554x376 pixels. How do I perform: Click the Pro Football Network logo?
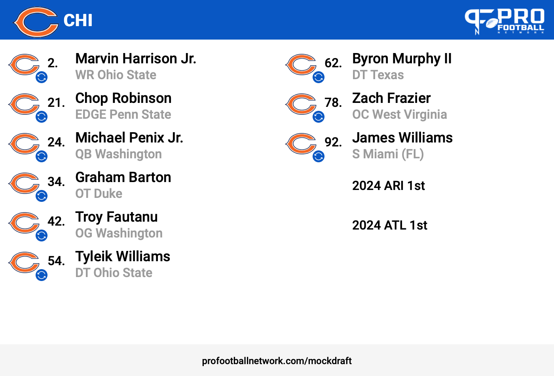[505, 21]
